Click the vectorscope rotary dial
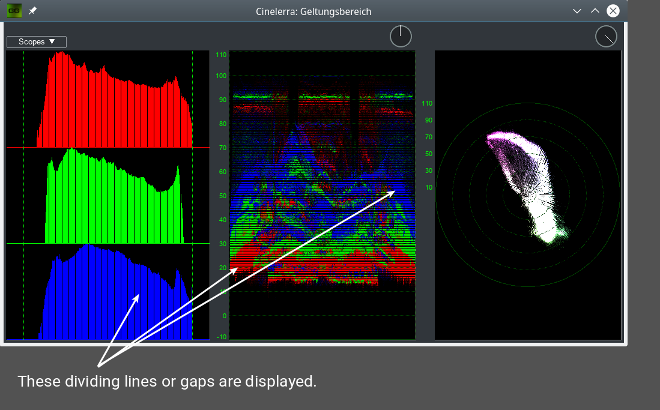 606,37
